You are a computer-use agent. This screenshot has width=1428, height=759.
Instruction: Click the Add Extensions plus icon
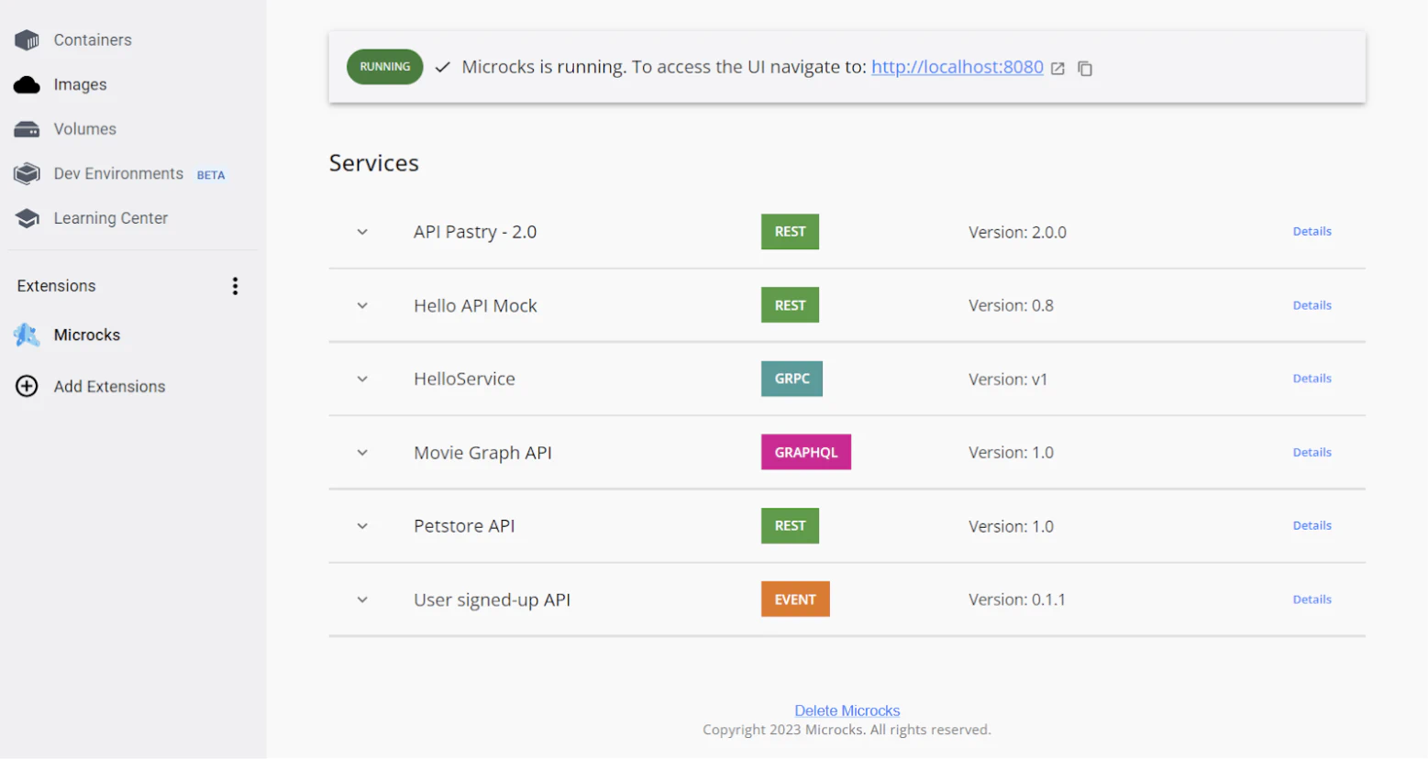pyautogui.click(x=28, y=387)
